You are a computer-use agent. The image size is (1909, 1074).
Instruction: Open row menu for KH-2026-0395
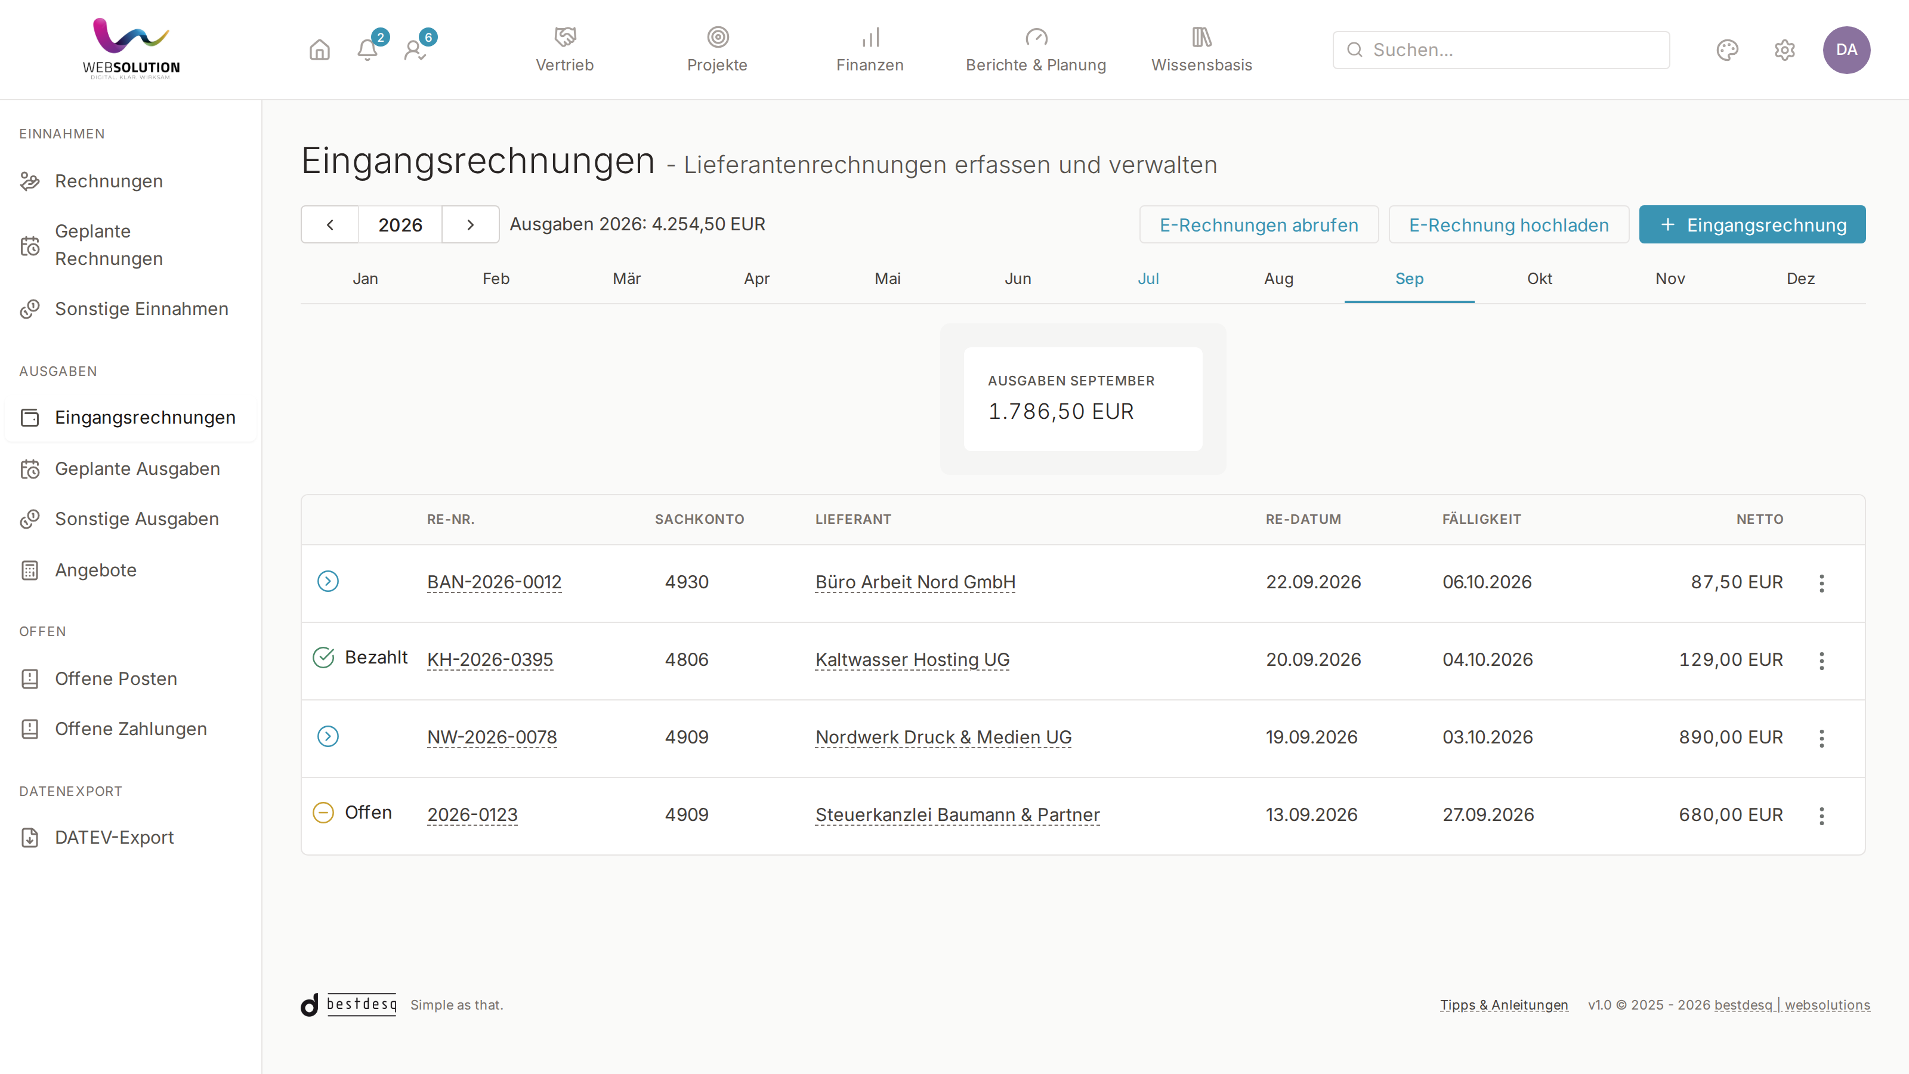tap(1821, 661)
